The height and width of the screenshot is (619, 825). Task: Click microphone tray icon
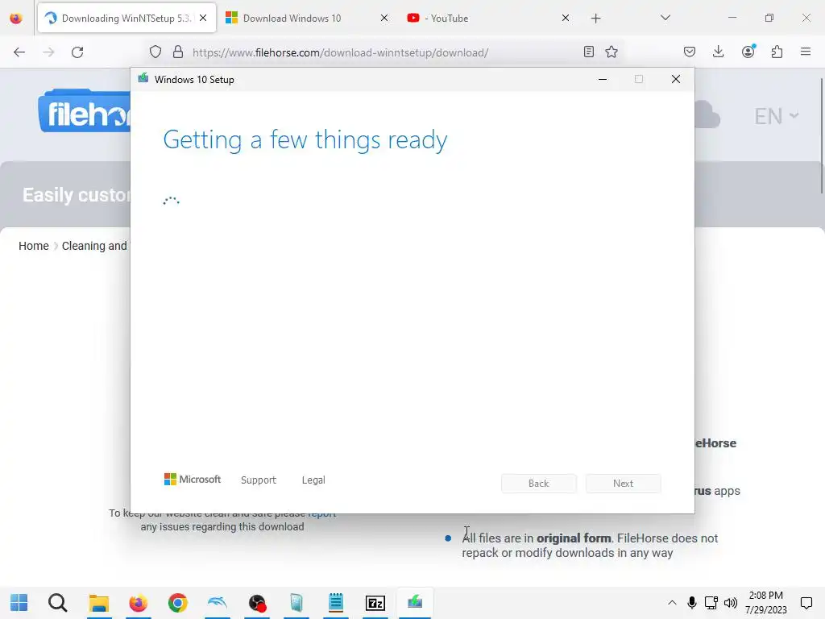point(692,603)
